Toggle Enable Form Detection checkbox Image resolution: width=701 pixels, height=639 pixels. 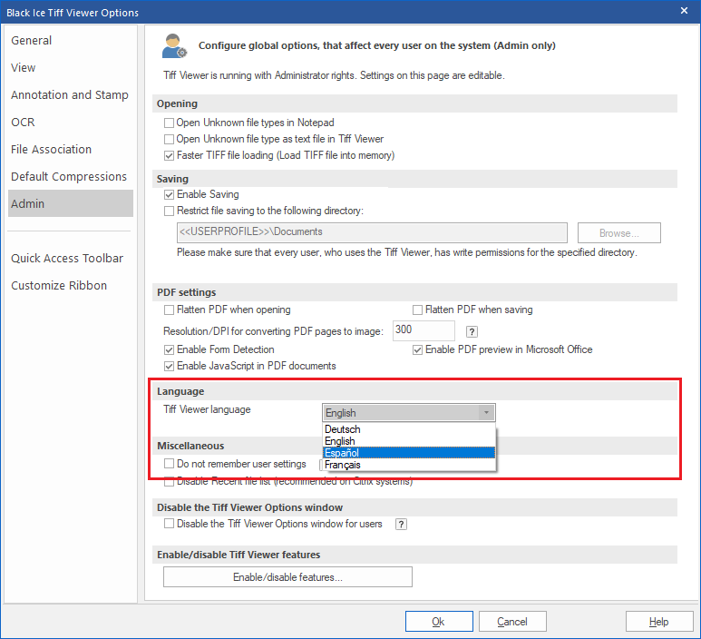point(169,349)
